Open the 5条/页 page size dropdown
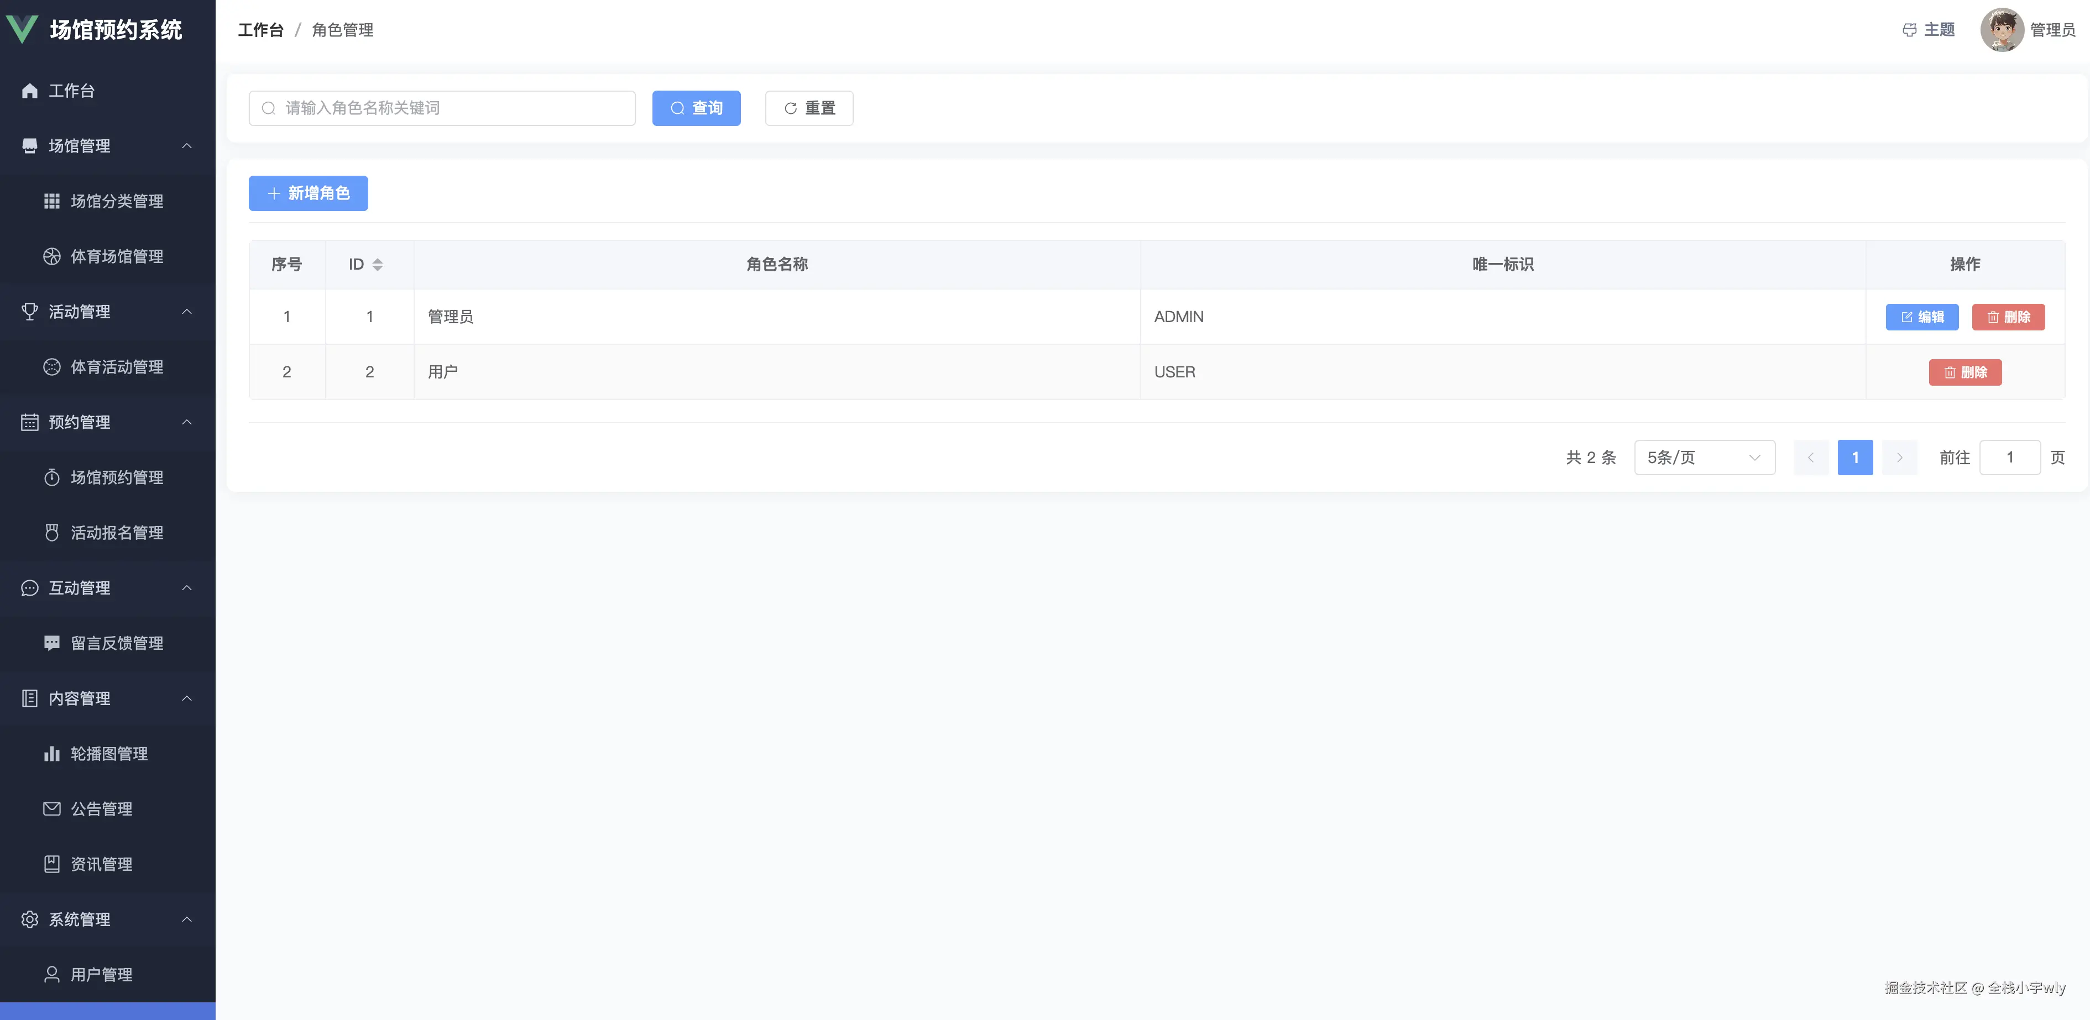Screen dimensions: 2090x1020 click(1704, 458)
